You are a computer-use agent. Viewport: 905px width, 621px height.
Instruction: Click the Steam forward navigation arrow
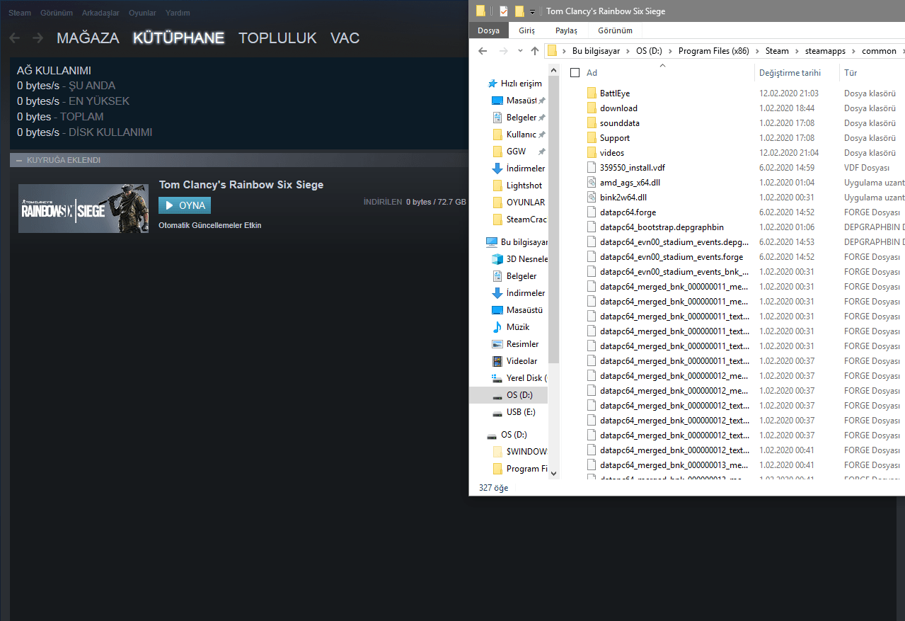pyautogui.click(x=38, y=38)
